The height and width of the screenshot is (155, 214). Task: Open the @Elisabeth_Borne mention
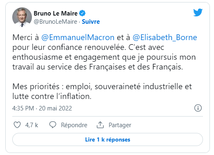point(165,37)
